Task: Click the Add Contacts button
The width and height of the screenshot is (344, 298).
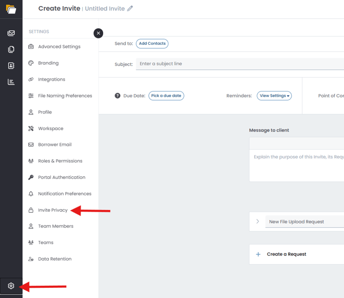Action: [x=152, y=44]
